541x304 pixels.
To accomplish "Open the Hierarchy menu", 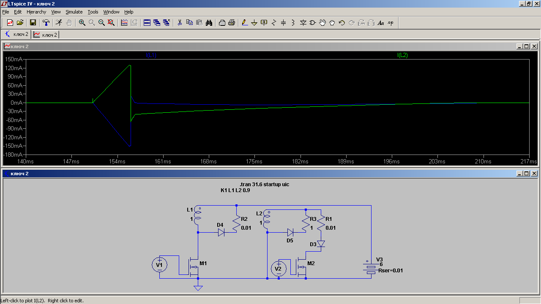I will (x=36, y=12).
